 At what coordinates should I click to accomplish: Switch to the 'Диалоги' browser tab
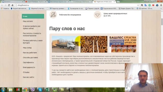tap(12, 2)
